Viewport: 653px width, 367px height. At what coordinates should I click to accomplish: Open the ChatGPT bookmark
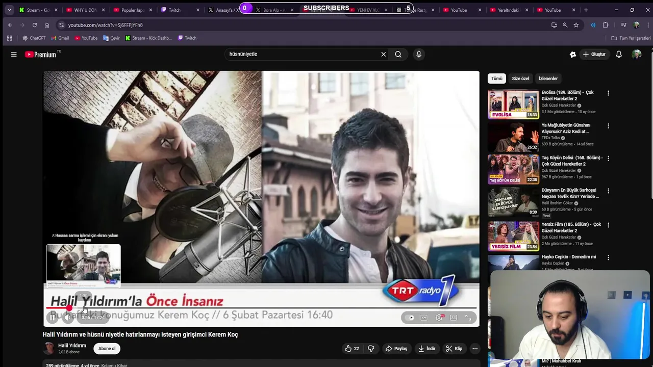[x=34, y=38]
